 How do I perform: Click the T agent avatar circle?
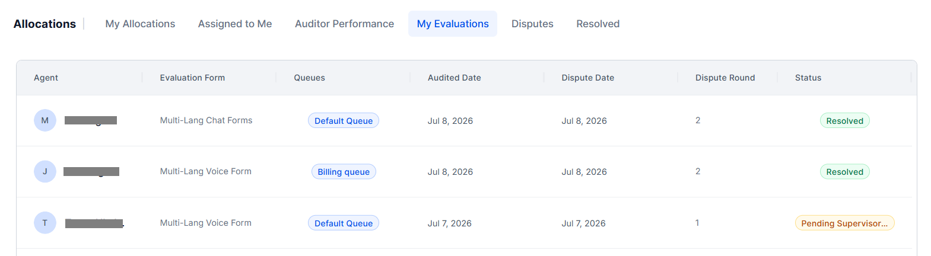click(x=45, y=223)
